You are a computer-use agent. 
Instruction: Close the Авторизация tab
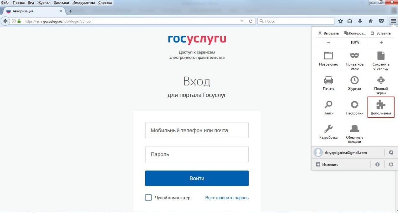click(x=60, y=11)
